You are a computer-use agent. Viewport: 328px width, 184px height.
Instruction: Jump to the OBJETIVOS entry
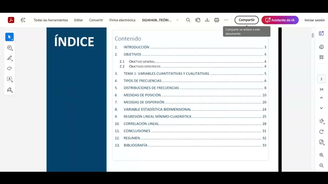coord(190,54)
